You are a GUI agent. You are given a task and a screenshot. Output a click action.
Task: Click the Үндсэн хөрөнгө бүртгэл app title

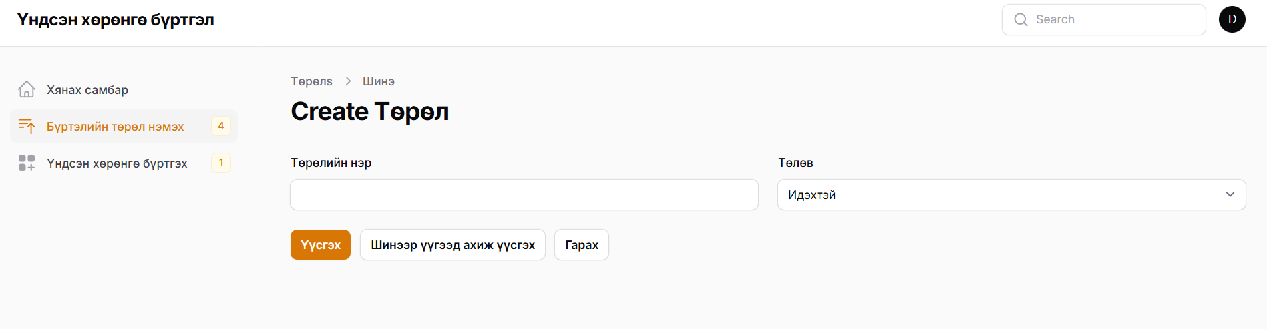(116, 20)
